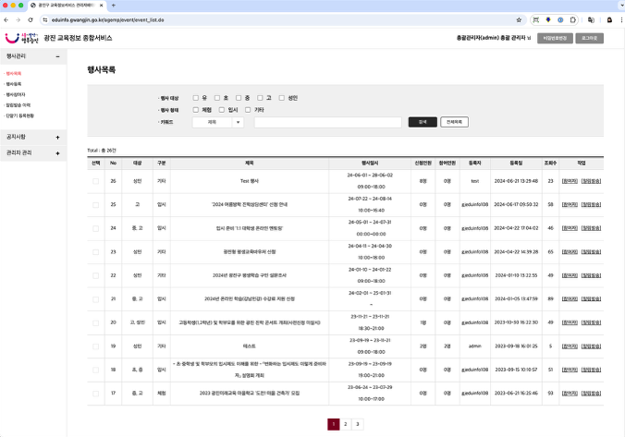The height and width of the screenshot is (437, 625).
Task: Open the 'Test 행사' event title link
Action: pyautogui.click(x=250, y=181)
